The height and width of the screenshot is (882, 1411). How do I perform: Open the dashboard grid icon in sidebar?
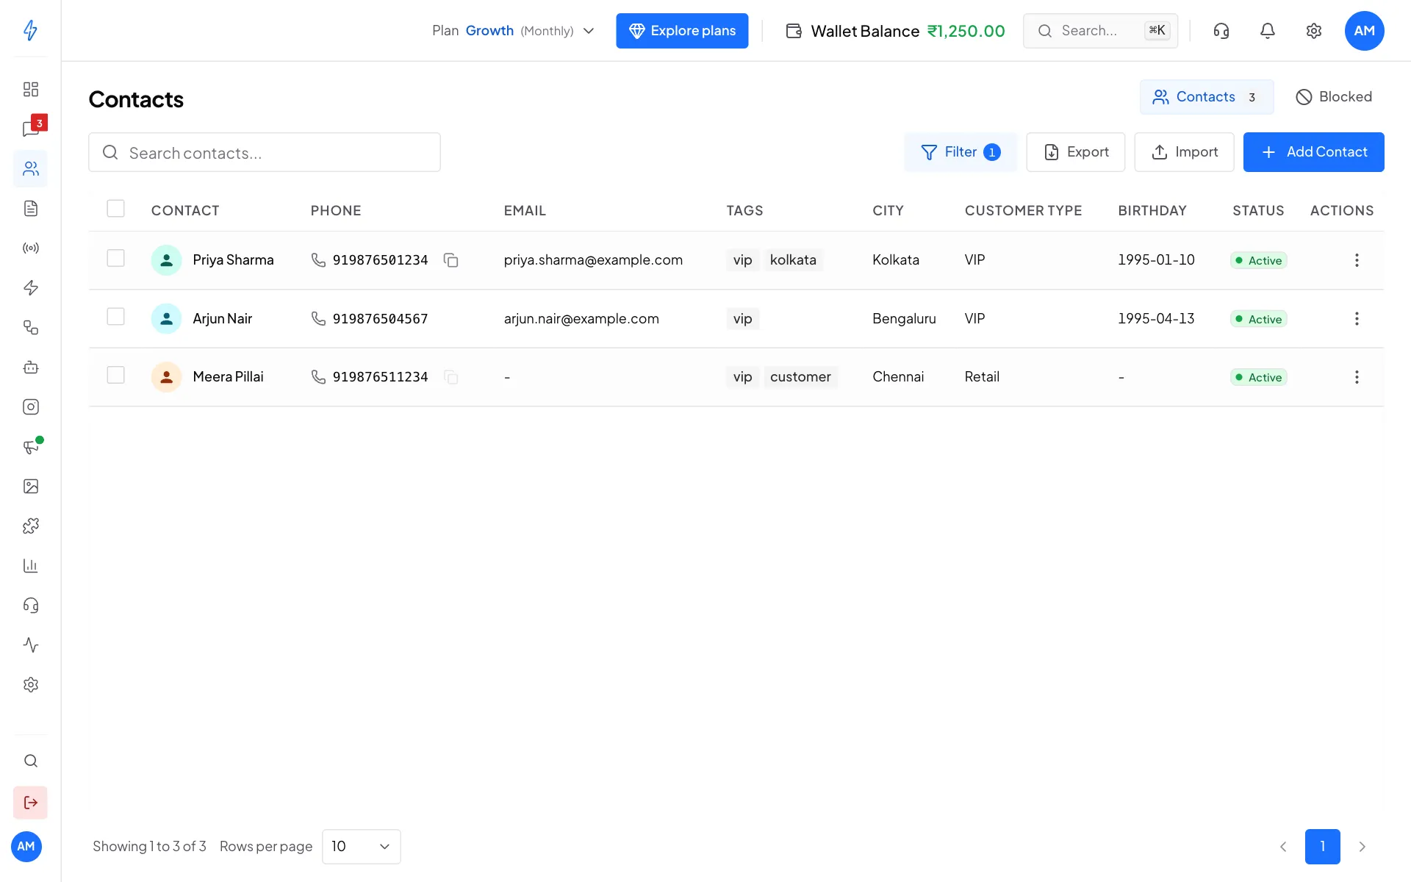coord(31,89)
